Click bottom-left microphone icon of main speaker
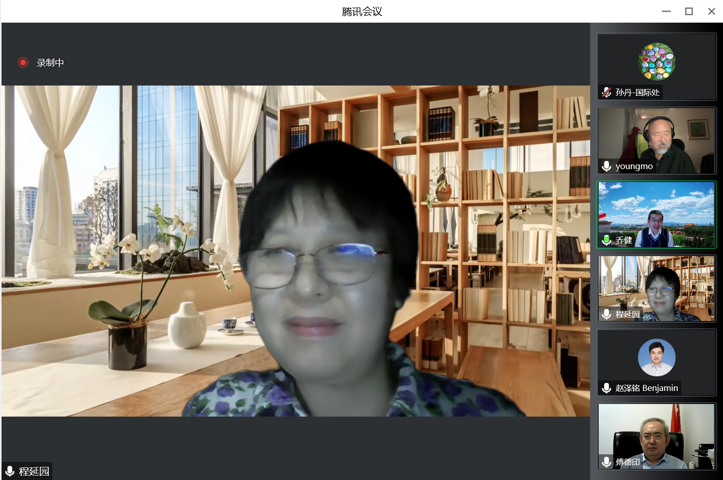 pos(10,471)
